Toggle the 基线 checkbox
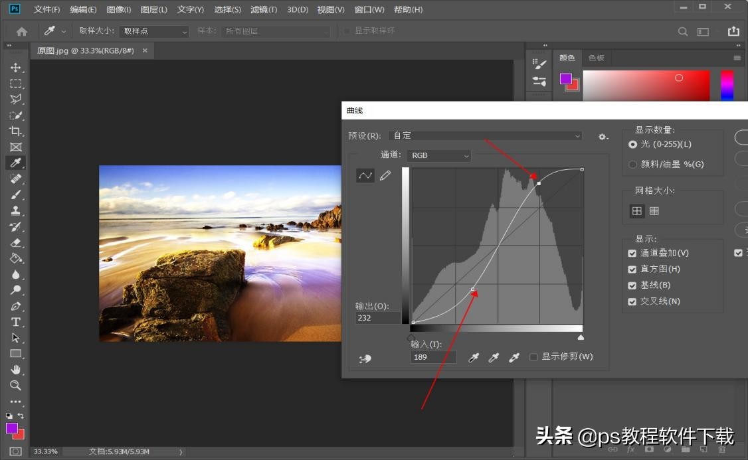Viewport: 748px width, 460px height. click(x=632, y=285)
